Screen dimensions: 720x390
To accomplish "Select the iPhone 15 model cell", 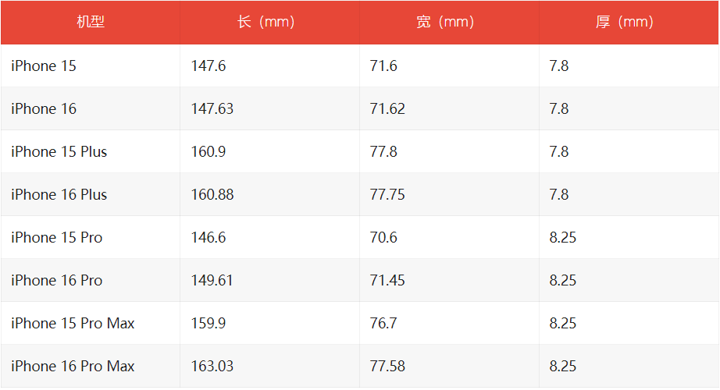I will pyautogui.click(x=44, y=66).
